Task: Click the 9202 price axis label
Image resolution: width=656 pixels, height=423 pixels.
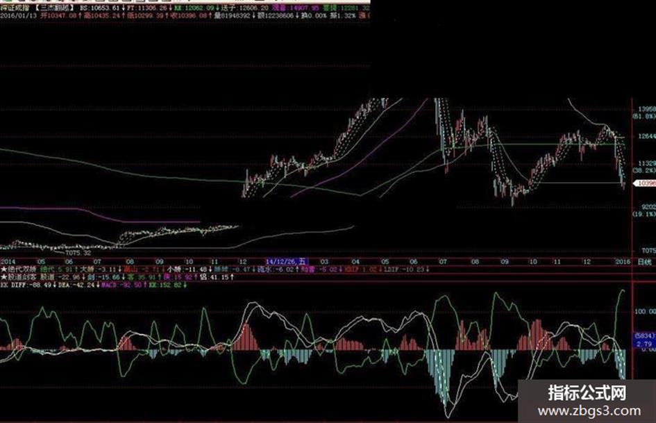Action: click(x=648, y=207)
